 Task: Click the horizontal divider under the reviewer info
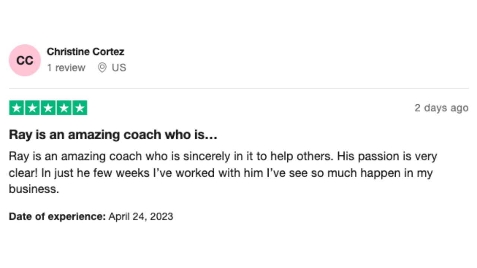(x=238, y=89)
